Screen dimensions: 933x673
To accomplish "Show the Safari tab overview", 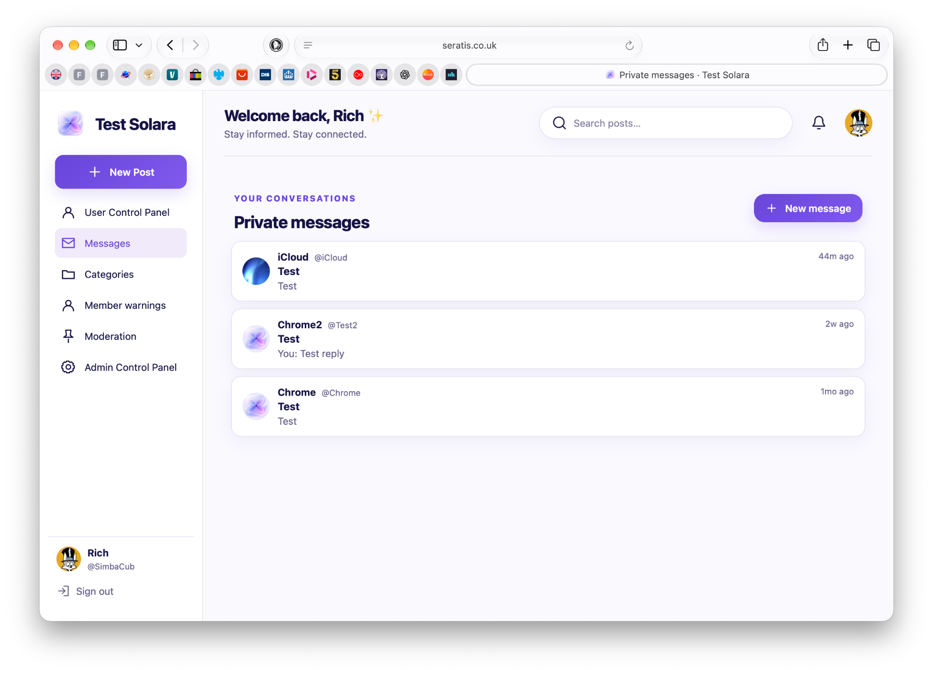I will point(873,45).
